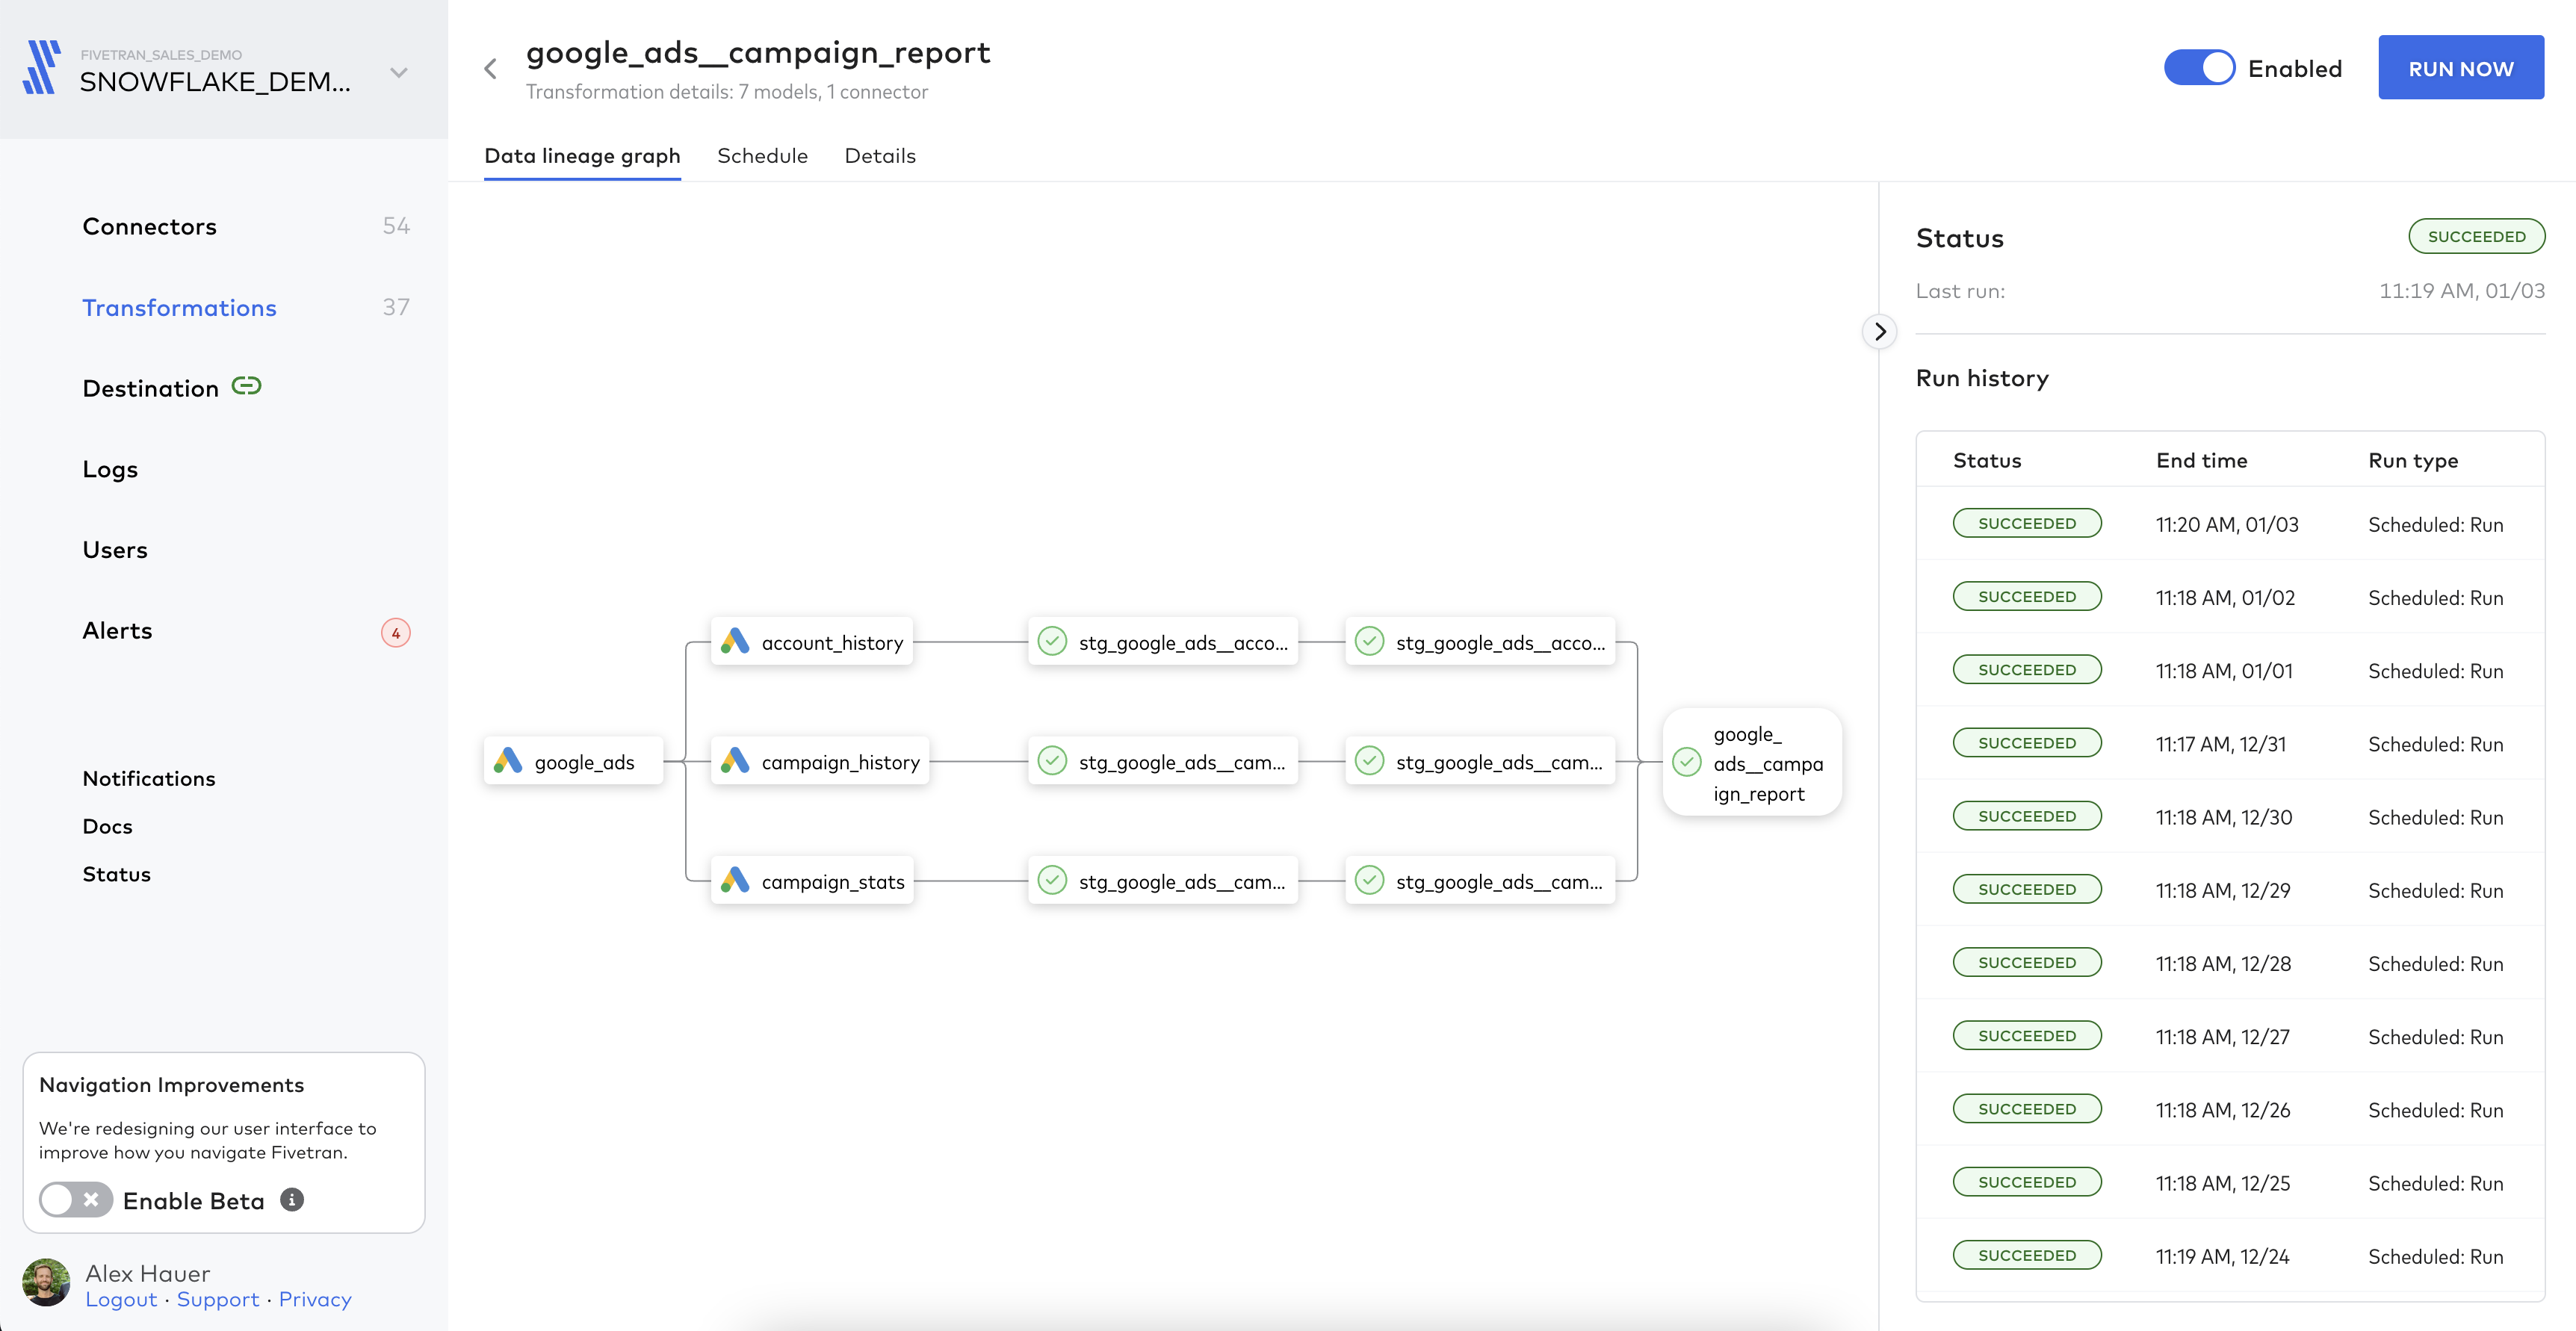Click the Connectors count 54

click(x=396, y=226)
